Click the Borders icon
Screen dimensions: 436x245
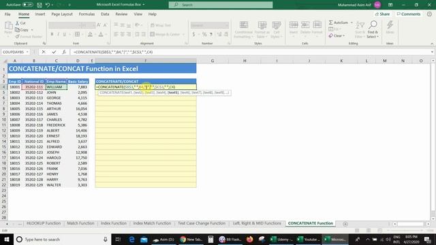[x=77, y=34]
